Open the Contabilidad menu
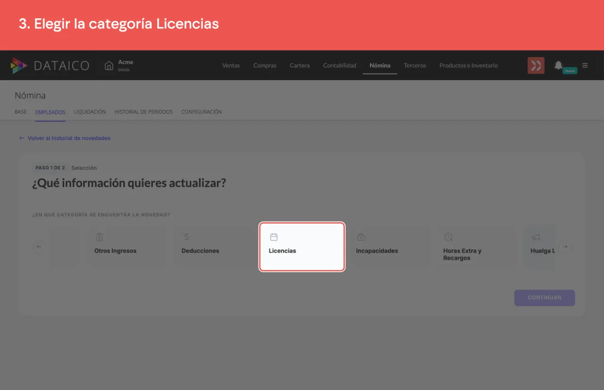 340,66
